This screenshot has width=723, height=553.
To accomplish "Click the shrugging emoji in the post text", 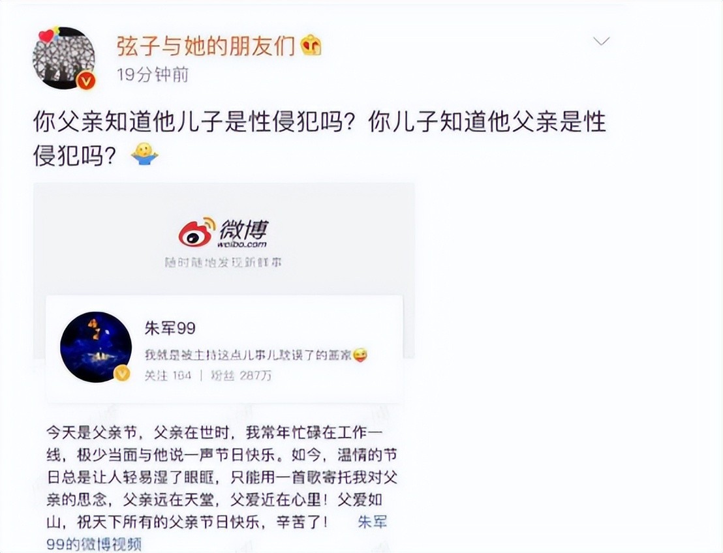I will [x=144, y=155].
